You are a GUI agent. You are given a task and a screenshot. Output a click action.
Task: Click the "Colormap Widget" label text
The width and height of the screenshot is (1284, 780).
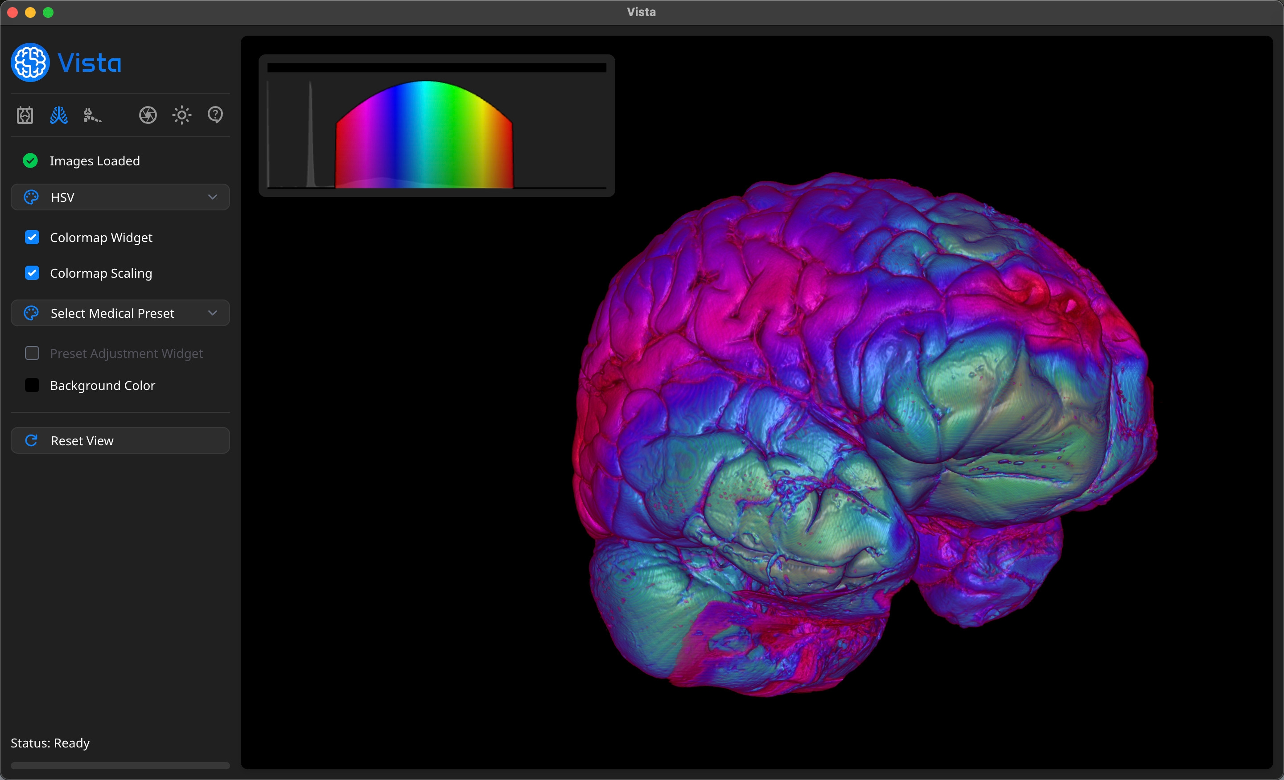[x=101, y=238]
